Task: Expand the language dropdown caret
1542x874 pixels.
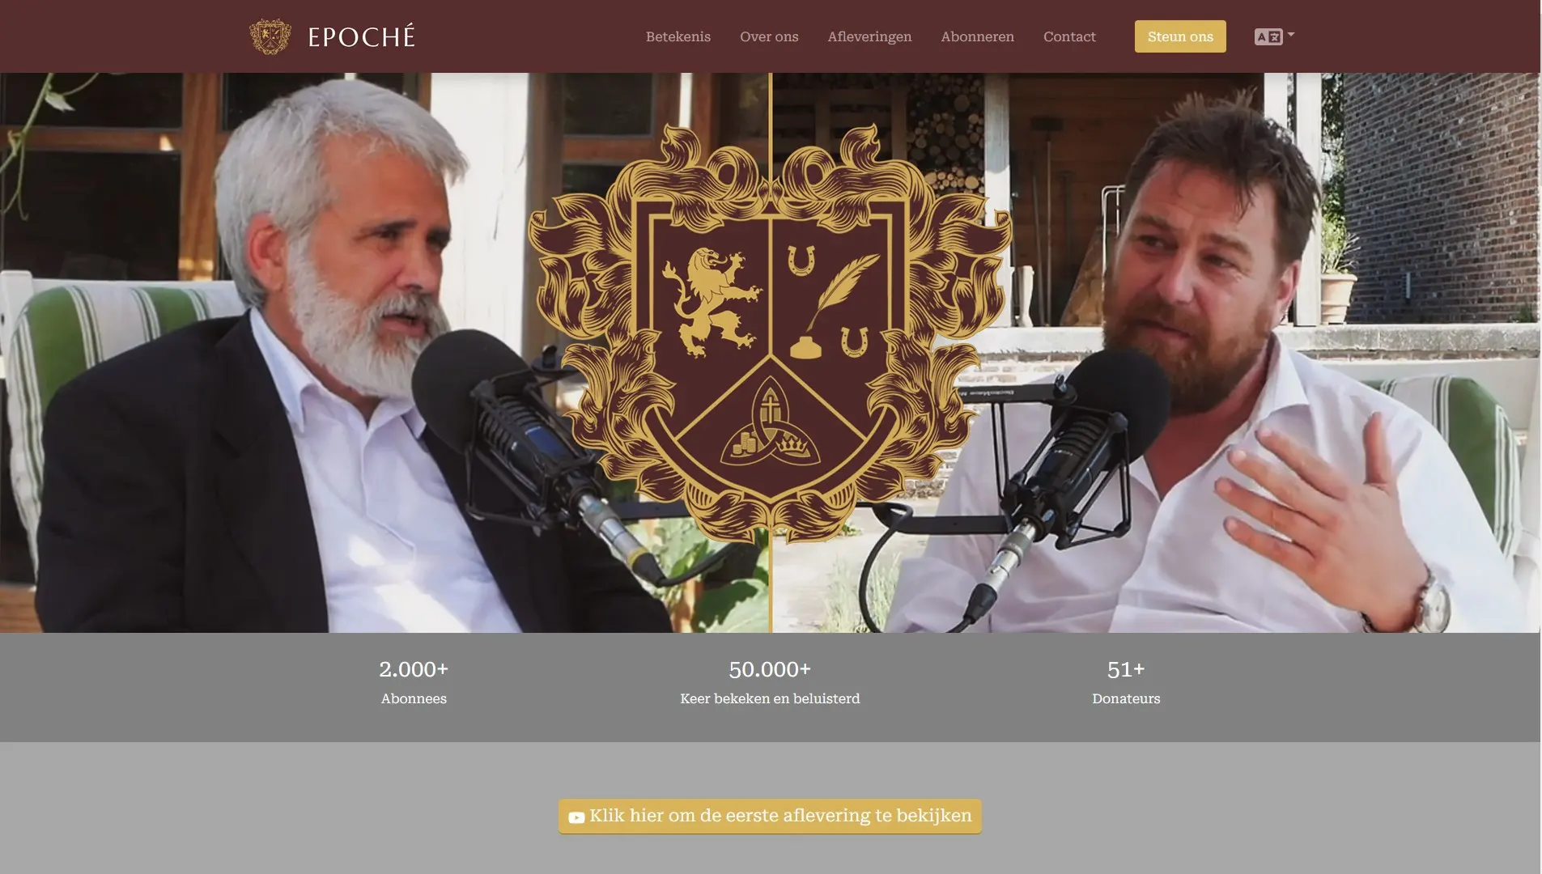Action: pos(1291,35)
